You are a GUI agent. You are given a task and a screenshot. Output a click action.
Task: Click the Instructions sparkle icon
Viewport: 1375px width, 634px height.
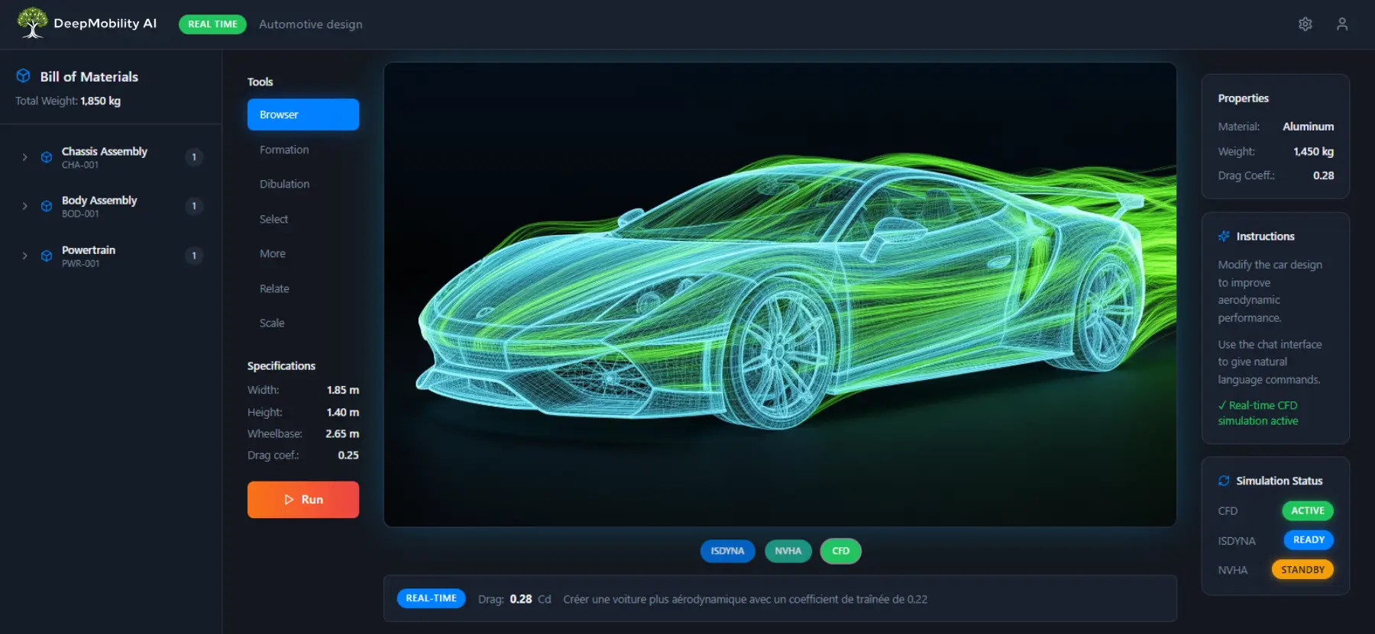(x=1225, y=236)
